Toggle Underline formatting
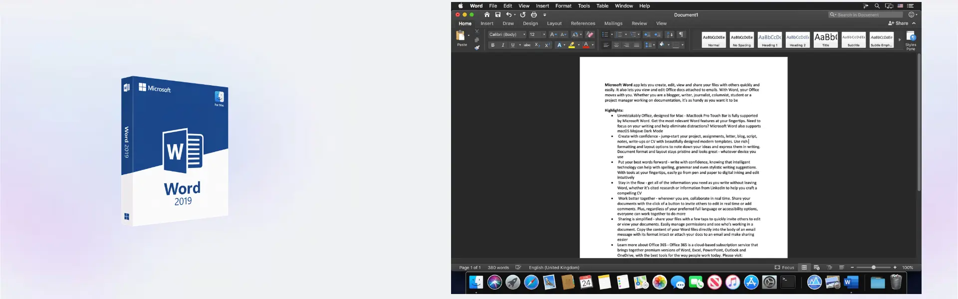 point(512,45)
